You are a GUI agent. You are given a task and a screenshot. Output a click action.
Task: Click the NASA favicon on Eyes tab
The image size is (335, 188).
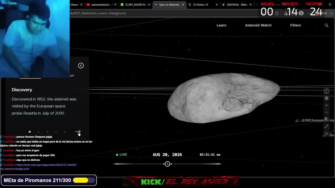pyautogui.click(x=156, y=5)
